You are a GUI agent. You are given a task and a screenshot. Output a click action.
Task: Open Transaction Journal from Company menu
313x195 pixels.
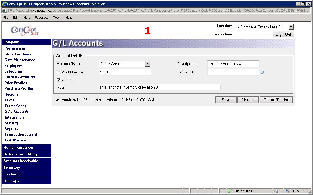pos(21,135)
